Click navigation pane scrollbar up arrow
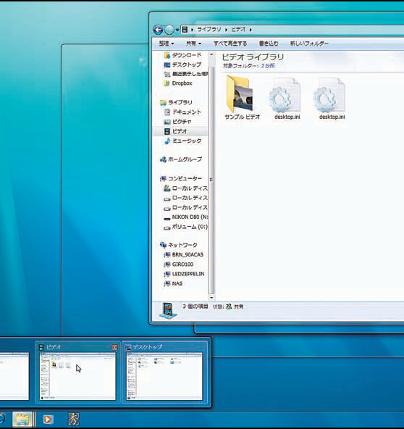 click(x=211, y=55)
